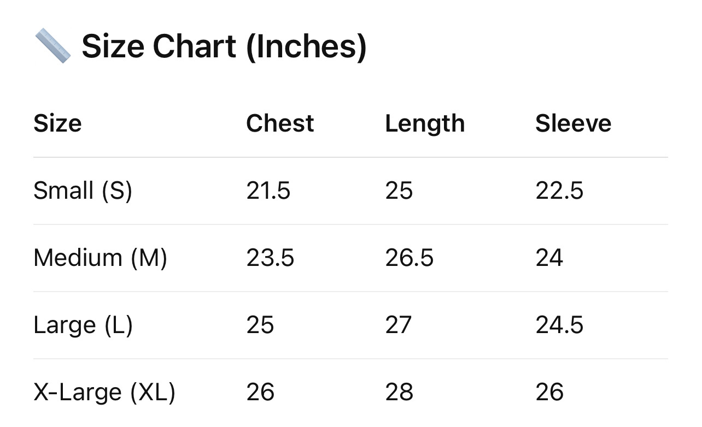The width and height of the screenshot is (702, 427).
Task: Click the Length column header
Action: pyautogui.click(x=425, y=124)
